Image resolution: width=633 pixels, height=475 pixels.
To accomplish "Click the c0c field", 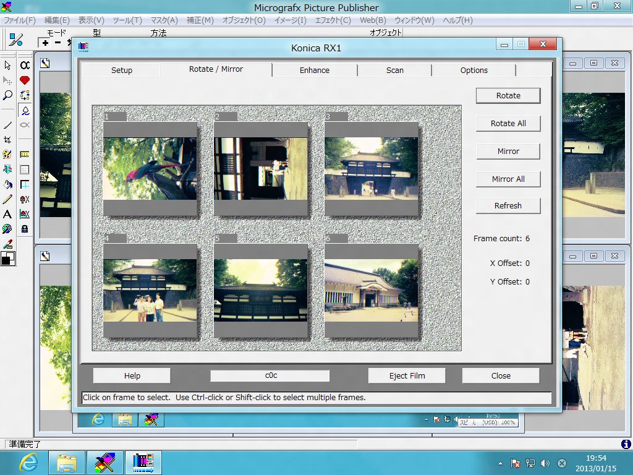I will (x=270, y=375).
